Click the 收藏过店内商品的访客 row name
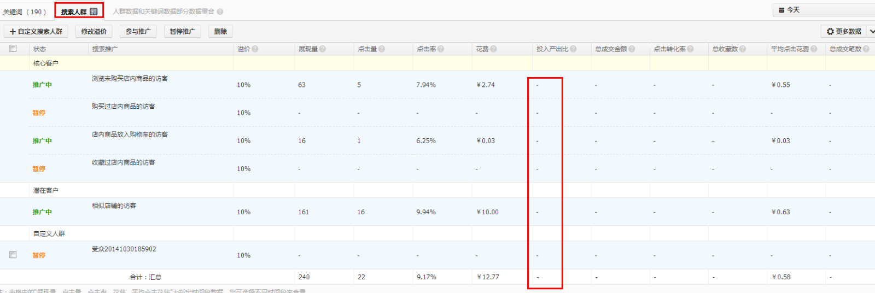Image resolution: width=875 pixels, height=293 pixels. [124, 162]
